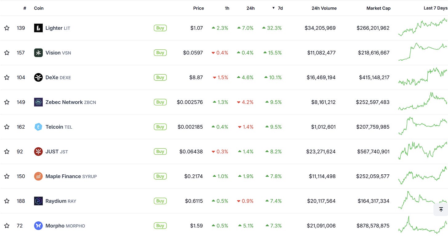Jump to top with the arrow button

pos(441,210)
